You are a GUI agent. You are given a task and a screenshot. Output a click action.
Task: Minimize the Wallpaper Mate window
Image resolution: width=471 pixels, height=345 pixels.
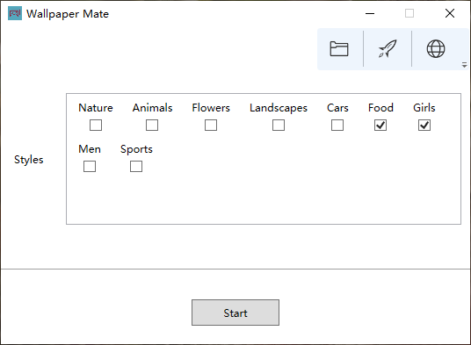point(370,13)
